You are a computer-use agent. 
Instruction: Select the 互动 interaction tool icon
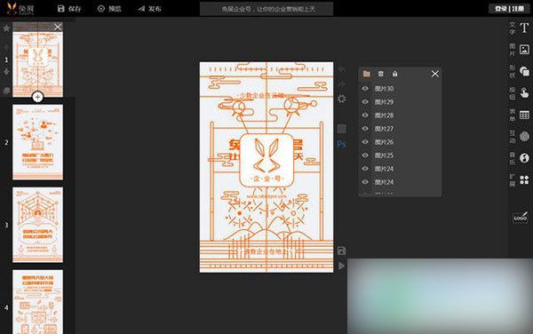point(524,136)
